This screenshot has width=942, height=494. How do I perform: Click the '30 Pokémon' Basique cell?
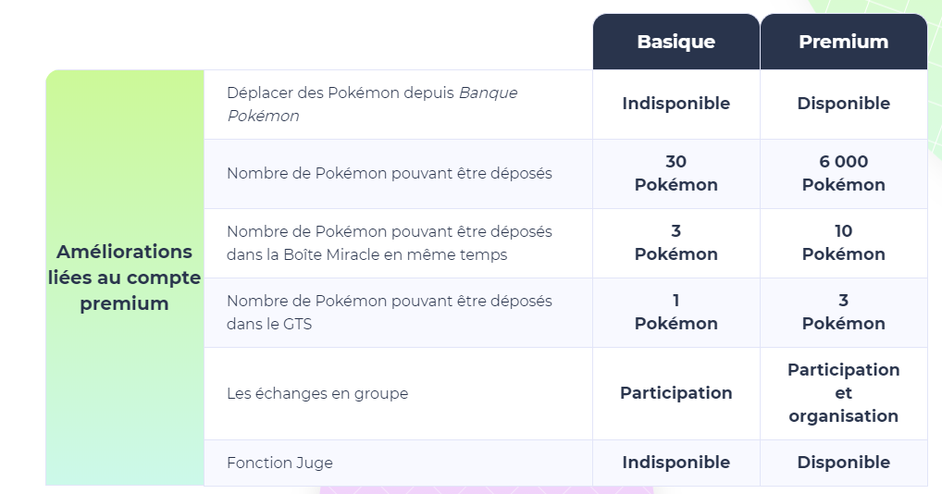676,173
